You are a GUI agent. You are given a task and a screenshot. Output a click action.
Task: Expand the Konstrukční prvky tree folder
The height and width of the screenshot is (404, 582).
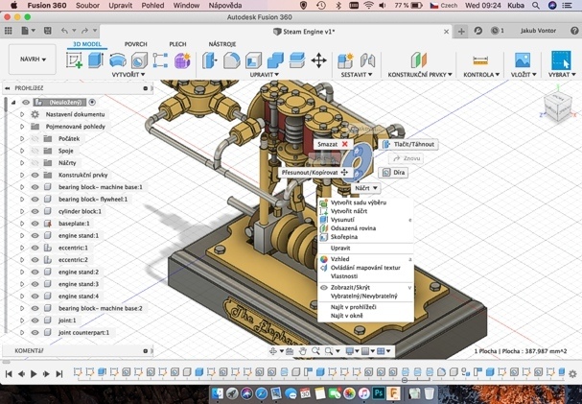point(22,175)
